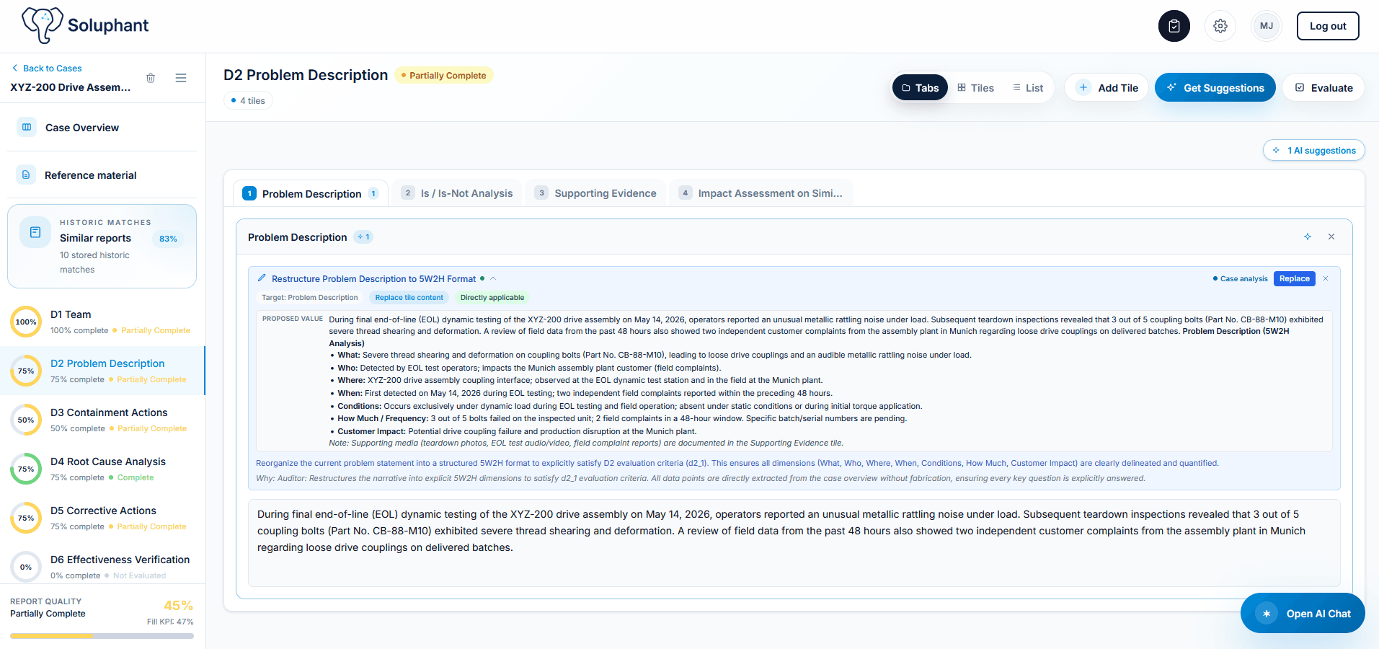Click Get Suggestions button

click(1215, 88)
